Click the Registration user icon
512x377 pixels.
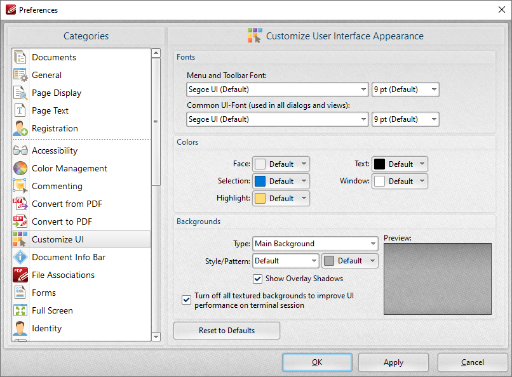20,128
